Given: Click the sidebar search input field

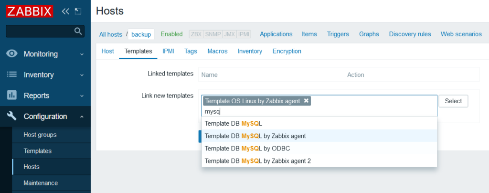Looking at the screenshot, I should (41, 32).
